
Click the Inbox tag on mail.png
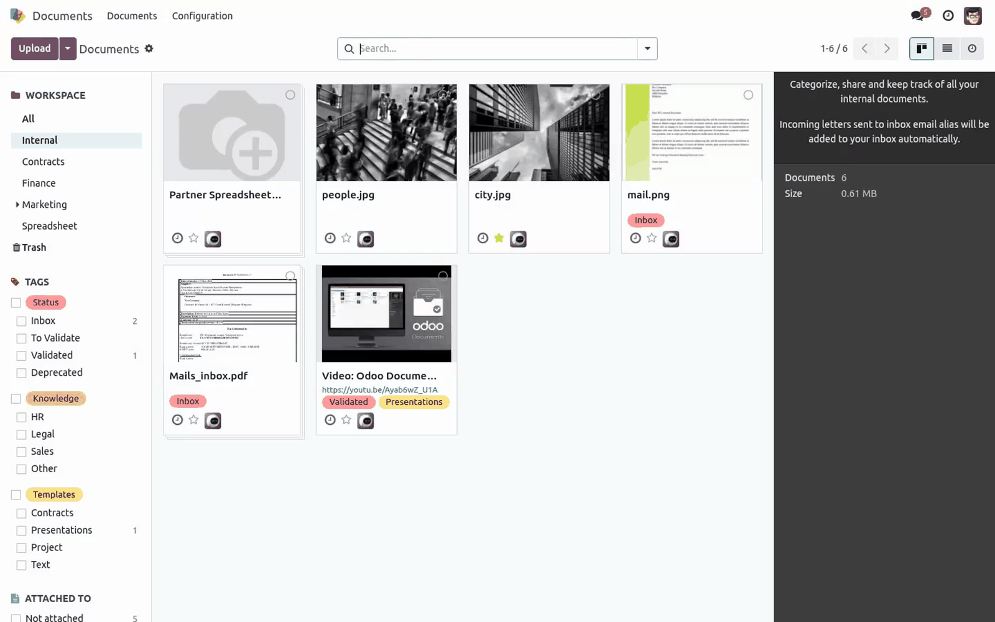(646, 220)
